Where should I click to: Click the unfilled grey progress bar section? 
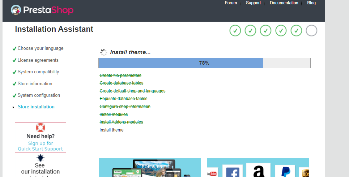(287, 63)
